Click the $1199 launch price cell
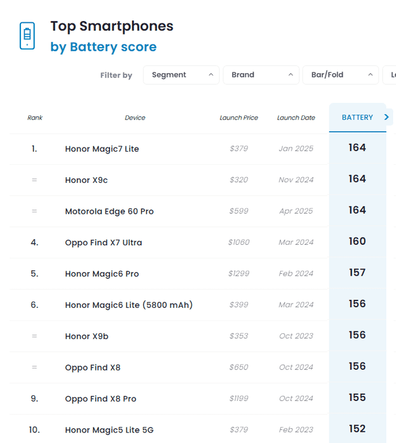 [239, 398]
